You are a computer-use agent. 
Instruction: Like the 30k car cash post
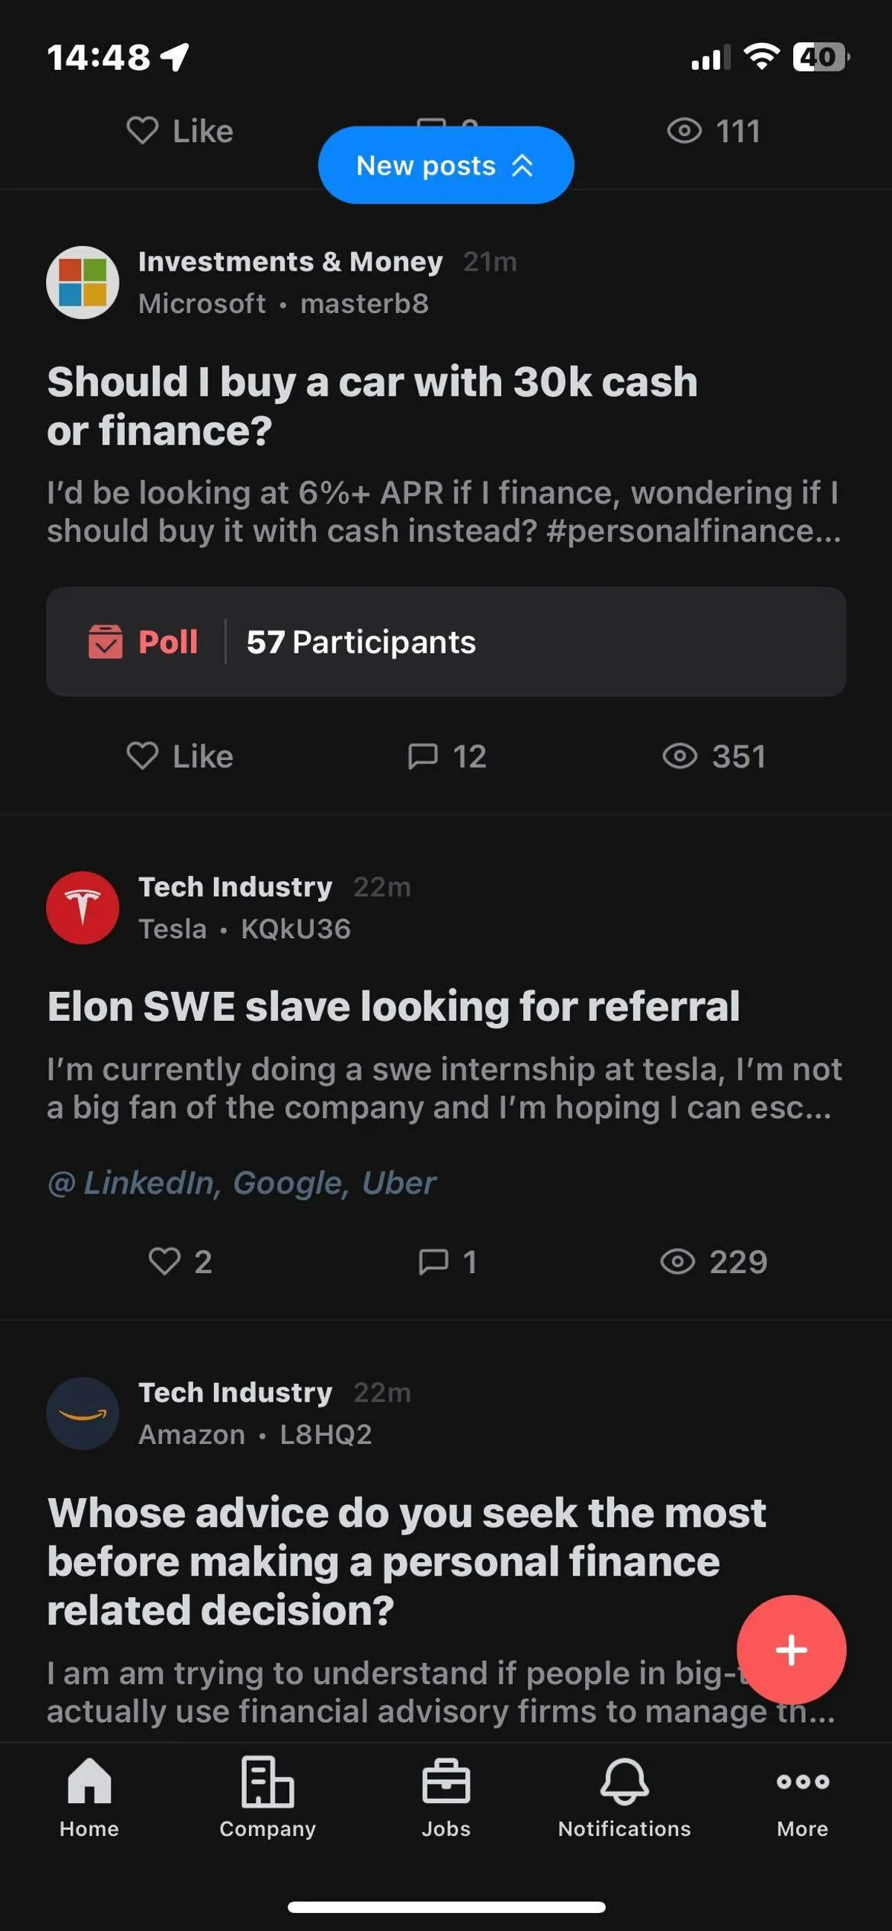[x=180, y=756]
